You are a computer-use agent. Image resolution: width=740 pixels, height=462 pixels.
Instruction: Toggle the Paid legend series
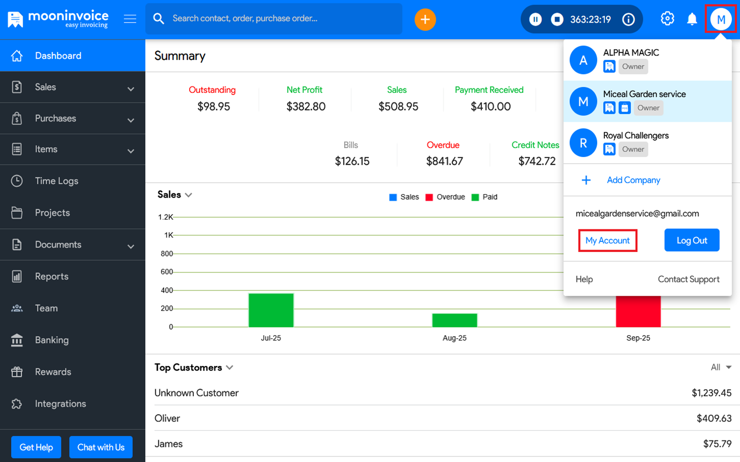tap(484, 197)
